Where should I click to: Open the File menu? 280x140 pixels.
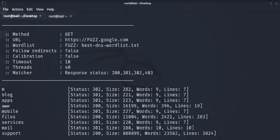(x=5, y=9)
